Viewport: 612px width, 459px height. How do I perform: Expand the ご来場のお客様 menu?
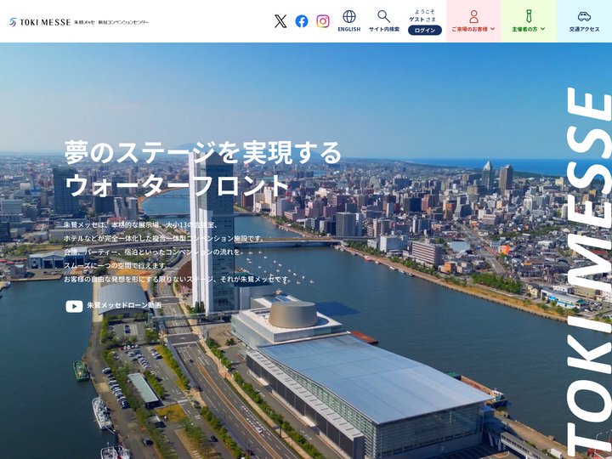click(x=473, y=21)
